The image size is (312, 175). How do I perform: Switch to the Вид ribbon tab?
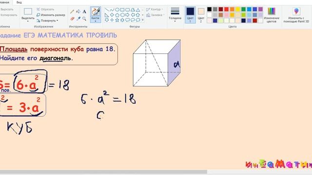pyautogui.click(x=19, y=2)
